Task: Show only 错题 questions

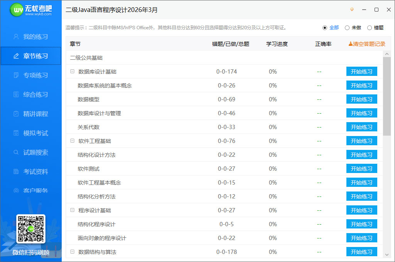Action: coord(370,28)
